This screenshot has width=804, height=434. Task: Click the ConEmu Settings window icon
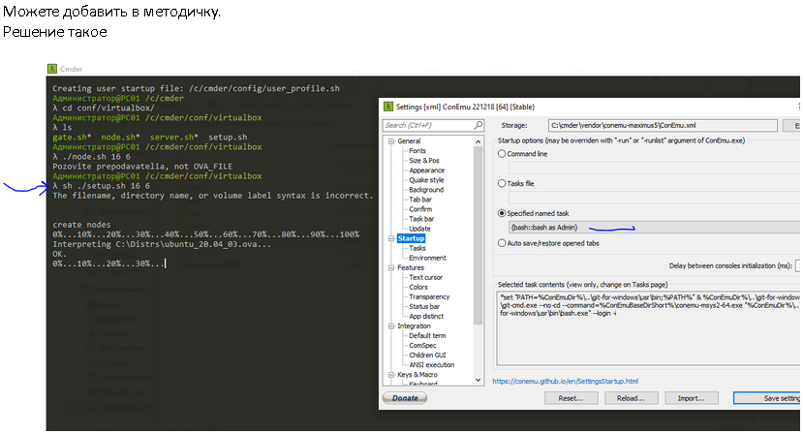click(389, 106)
